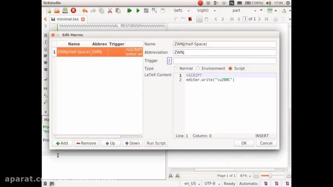Select the Environment macro type
Image resolution: width=333 pixels, height=187 pixels.
[x=198, y=69]
